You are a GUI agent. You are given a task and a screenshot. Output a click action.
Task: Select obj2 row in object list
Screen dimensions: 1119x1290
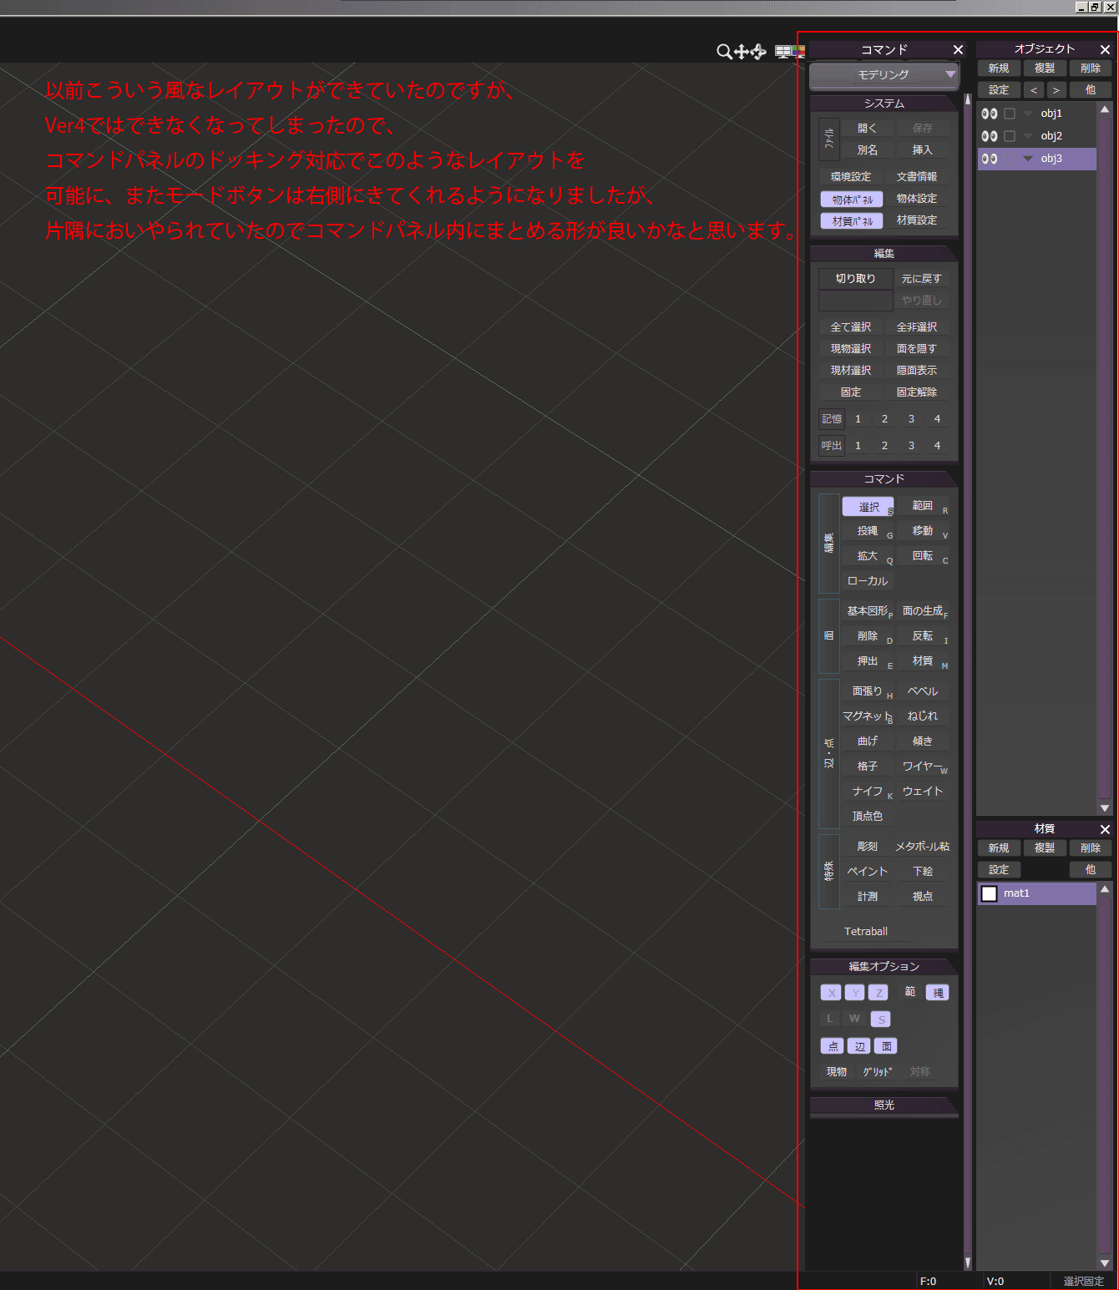pyautogui.click(x=1037, y=136)
